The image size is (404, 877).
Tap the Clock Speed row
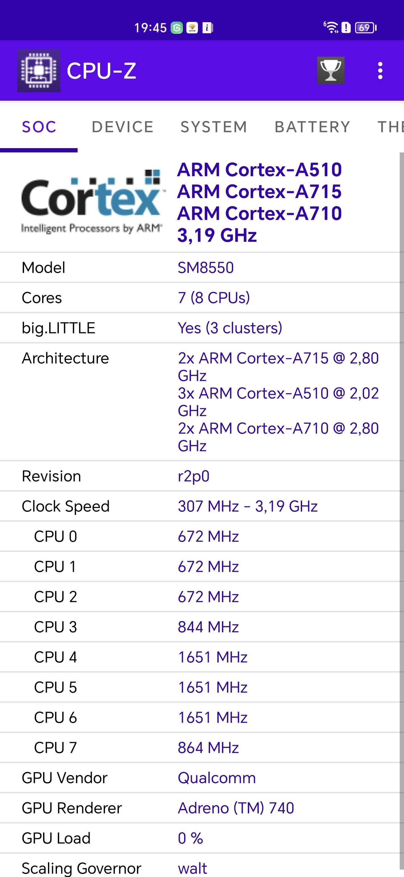(x=200, y=506)
